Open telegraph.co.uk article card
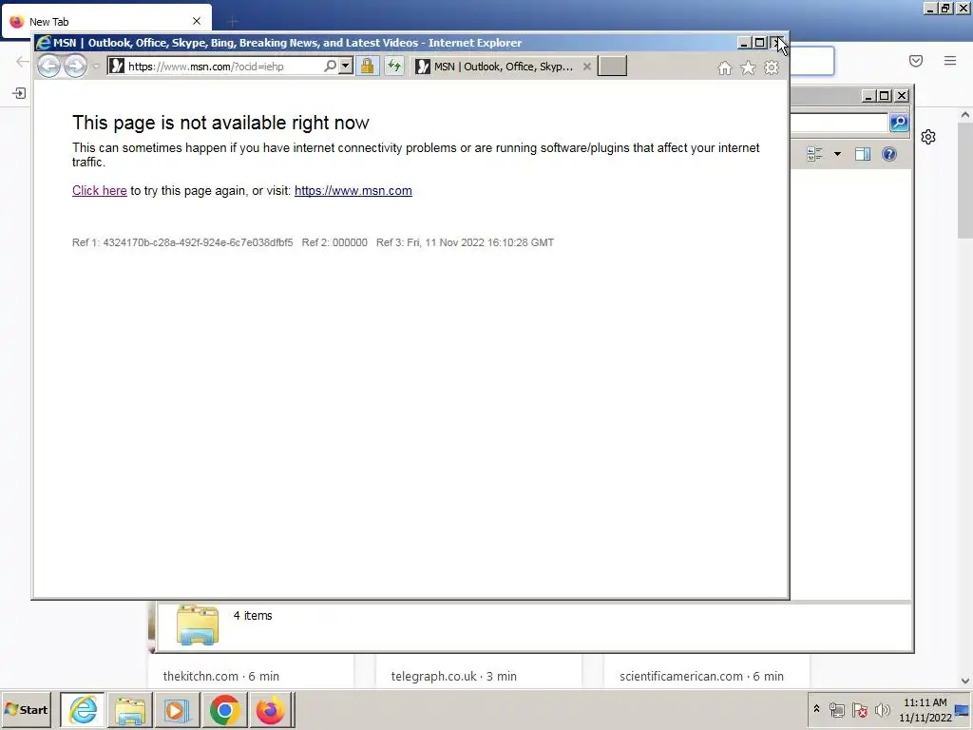Screen dimensions: 973x730 (479, 672)
